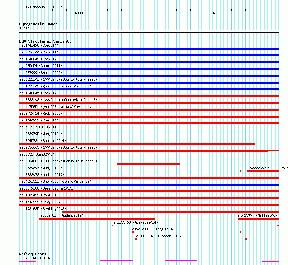Click the right arrow of the ruler
Image resolution: width=288 pixels, height=265 pixels.
pos(278,10)
